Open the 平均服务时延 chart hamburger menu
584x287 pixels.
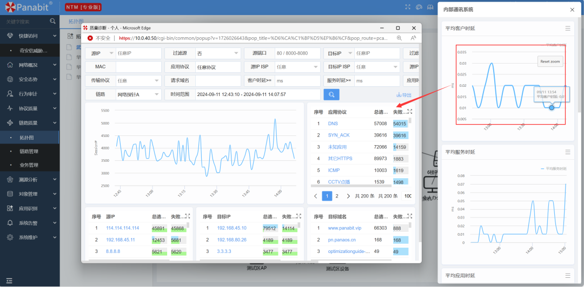coord(568,152)
